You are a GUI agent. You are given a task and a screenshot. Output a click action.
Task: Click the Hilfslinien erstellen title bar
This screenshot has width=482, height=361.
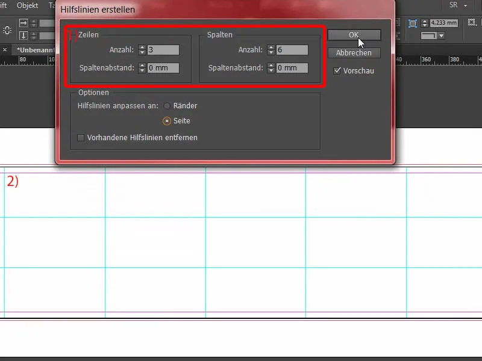225,9
